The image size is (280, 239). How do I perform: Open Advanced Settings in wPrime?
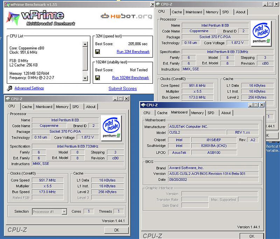(29, 88)
